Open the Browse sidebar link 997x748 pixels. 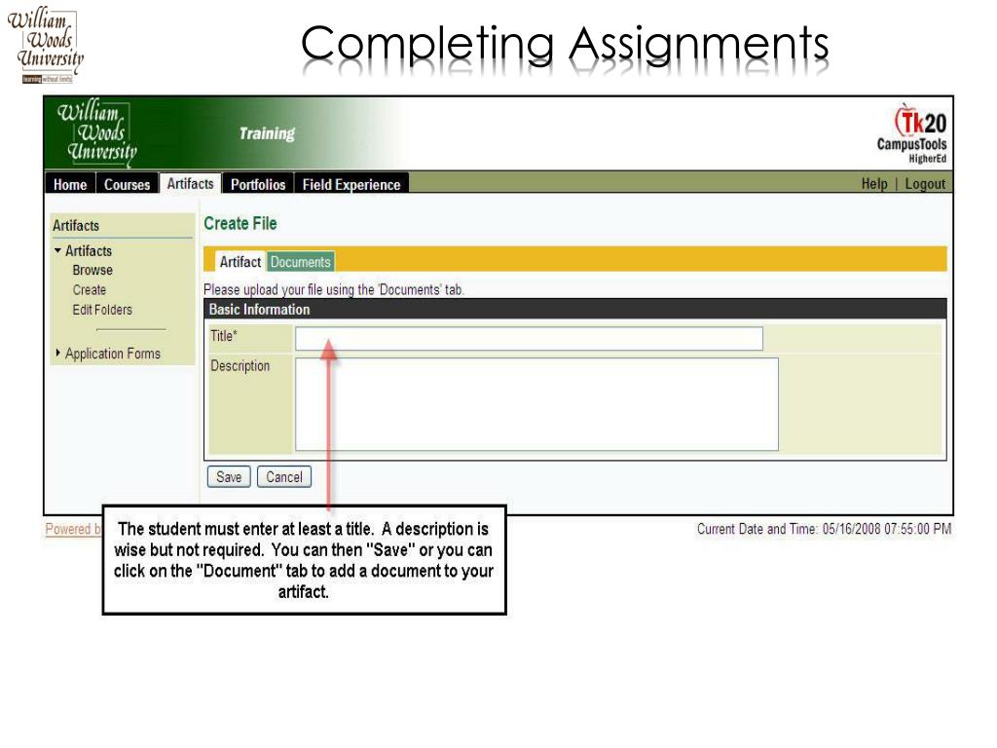[x=92, y=270]
